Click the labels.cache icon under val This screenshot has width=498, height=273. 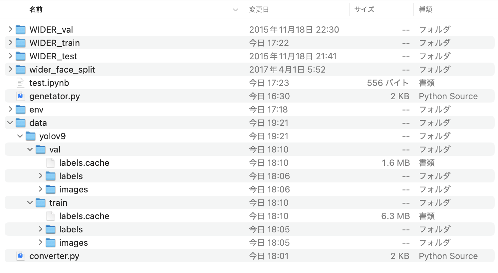pyautogui.click(x=50, y=162)
